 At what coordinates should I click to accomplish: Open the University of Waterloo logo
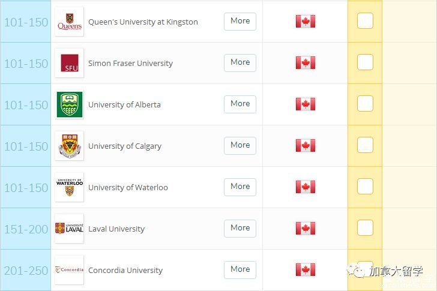(x=70, y=187)
